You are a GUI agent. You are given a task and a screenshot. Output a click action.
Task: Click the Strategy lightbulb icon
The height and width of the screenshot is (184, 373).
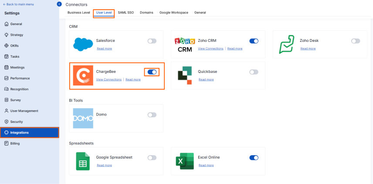coord(7,35)
